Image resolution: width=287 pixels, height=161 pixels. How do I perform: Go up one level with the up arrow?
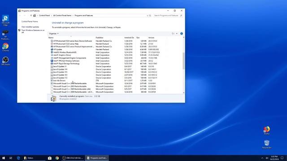31,16
